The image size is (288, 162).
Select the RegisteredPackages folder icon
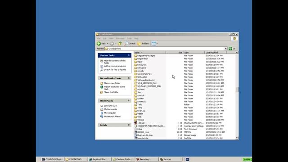[x=135, y=56]
